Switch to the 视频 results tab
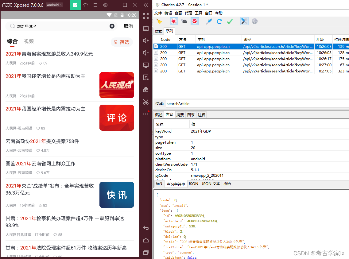349x259 pixels. (x=29, y=41)
